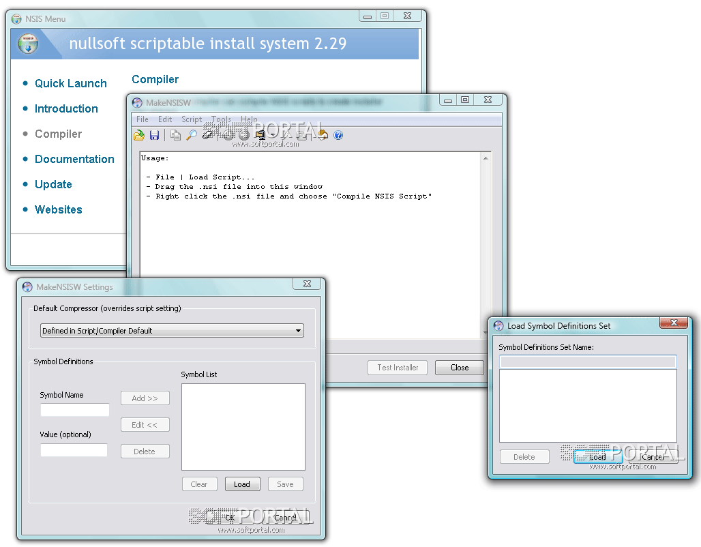This screenshot has height=547, width=701.
Task: Click Delete in the Load Symbol Definitions Set dialog
Action: [524, 457]
